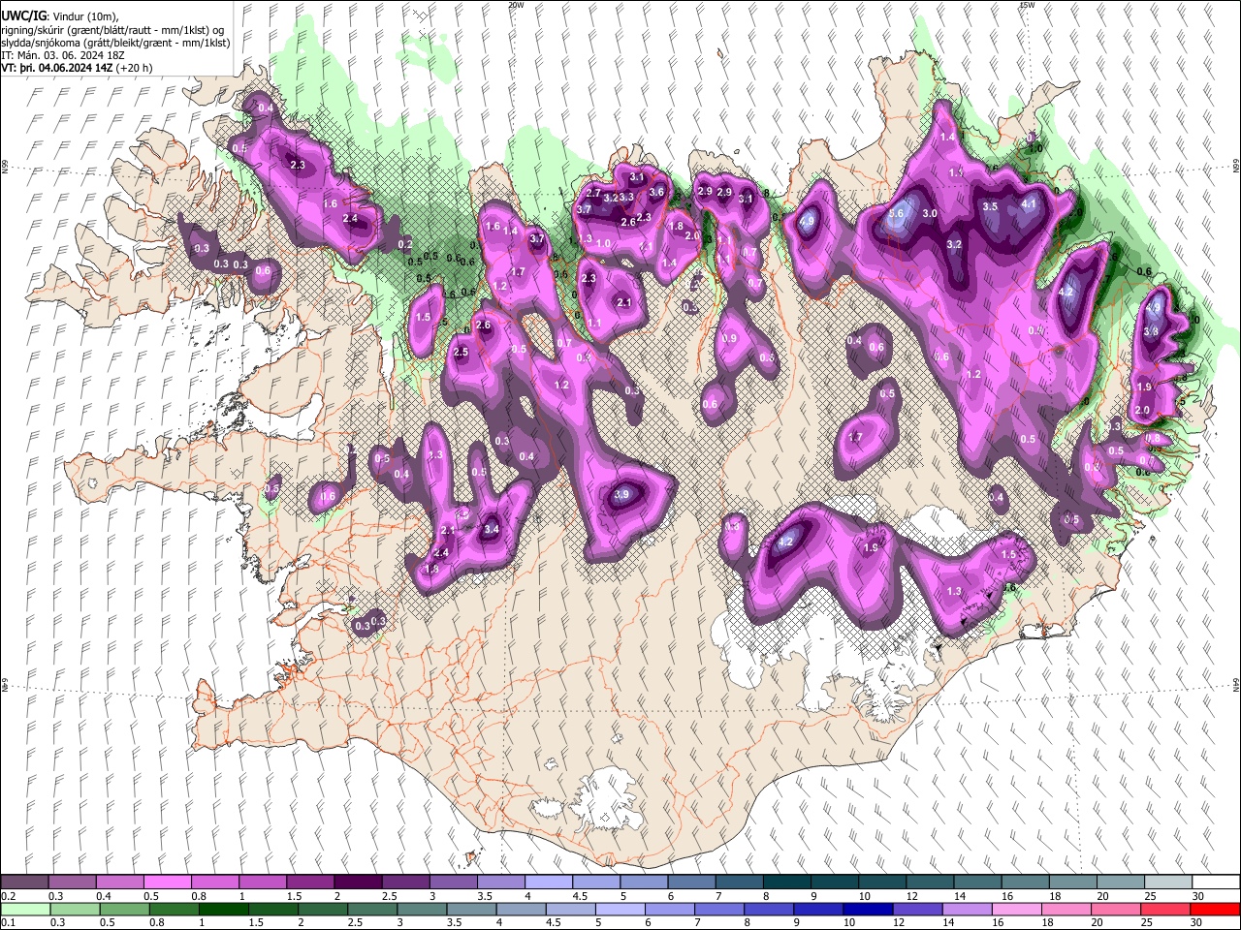1241x930 pixels.
Task: Click the "3.0" precipitation value on map
Action: coord(930,214)
